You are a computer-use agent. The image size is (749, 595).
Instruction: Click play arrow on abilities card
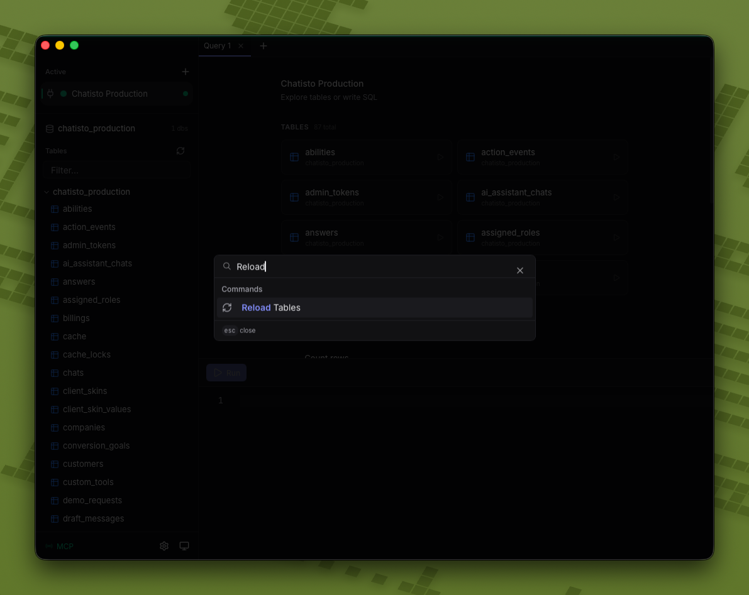(x=440, y=157)
